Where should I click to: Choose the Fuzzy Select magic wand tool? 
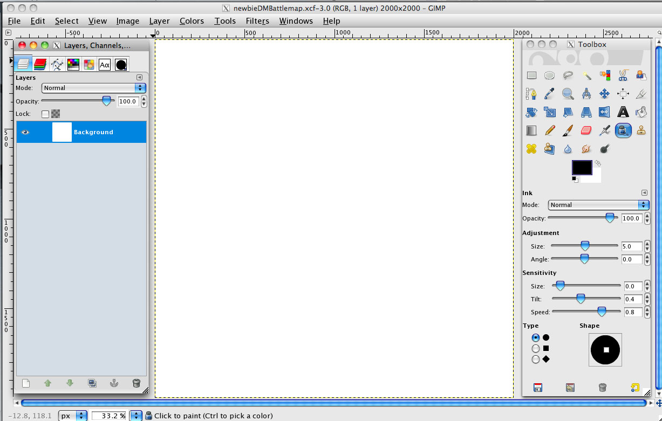[x=586, y=75]
